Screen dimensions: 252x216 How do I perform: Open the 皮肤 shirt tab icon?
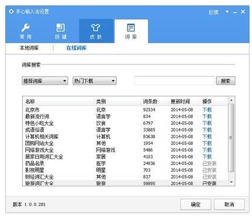point(95,28)
